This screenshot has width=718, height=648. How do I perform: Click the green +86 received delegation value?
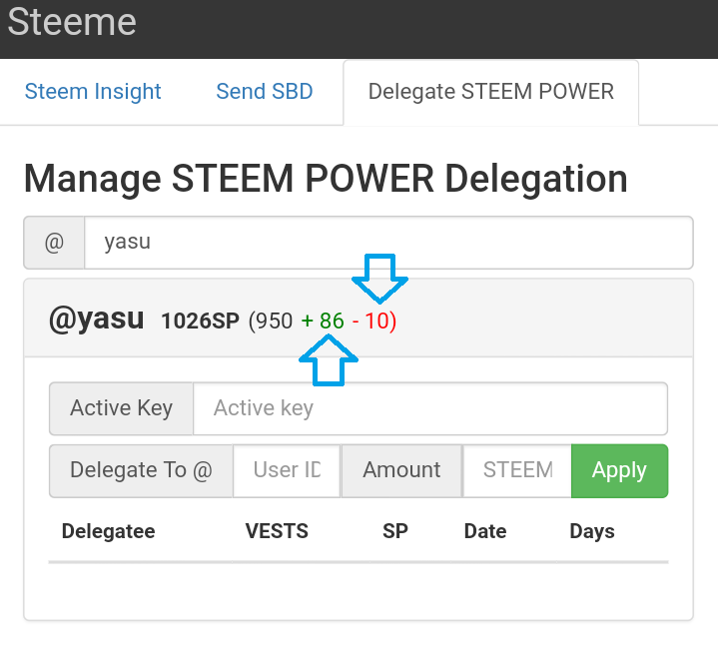(323, 322)
